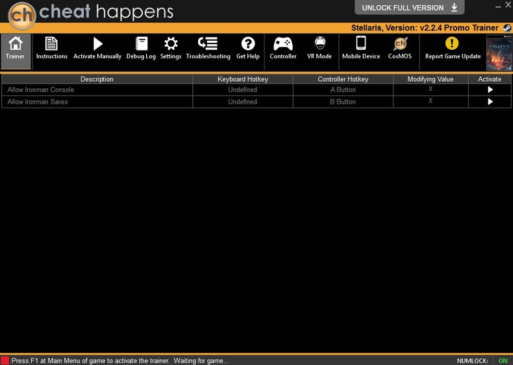This screenshot has height=365, width=513.
Task: Launch CosMOS tool
Action: [400, 48]
